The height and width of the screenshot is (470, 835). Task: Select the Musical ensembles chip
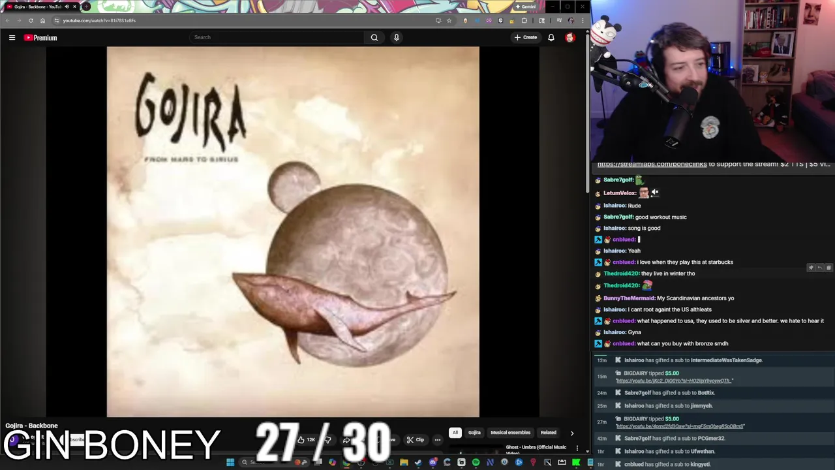click(x=510, y=432)
